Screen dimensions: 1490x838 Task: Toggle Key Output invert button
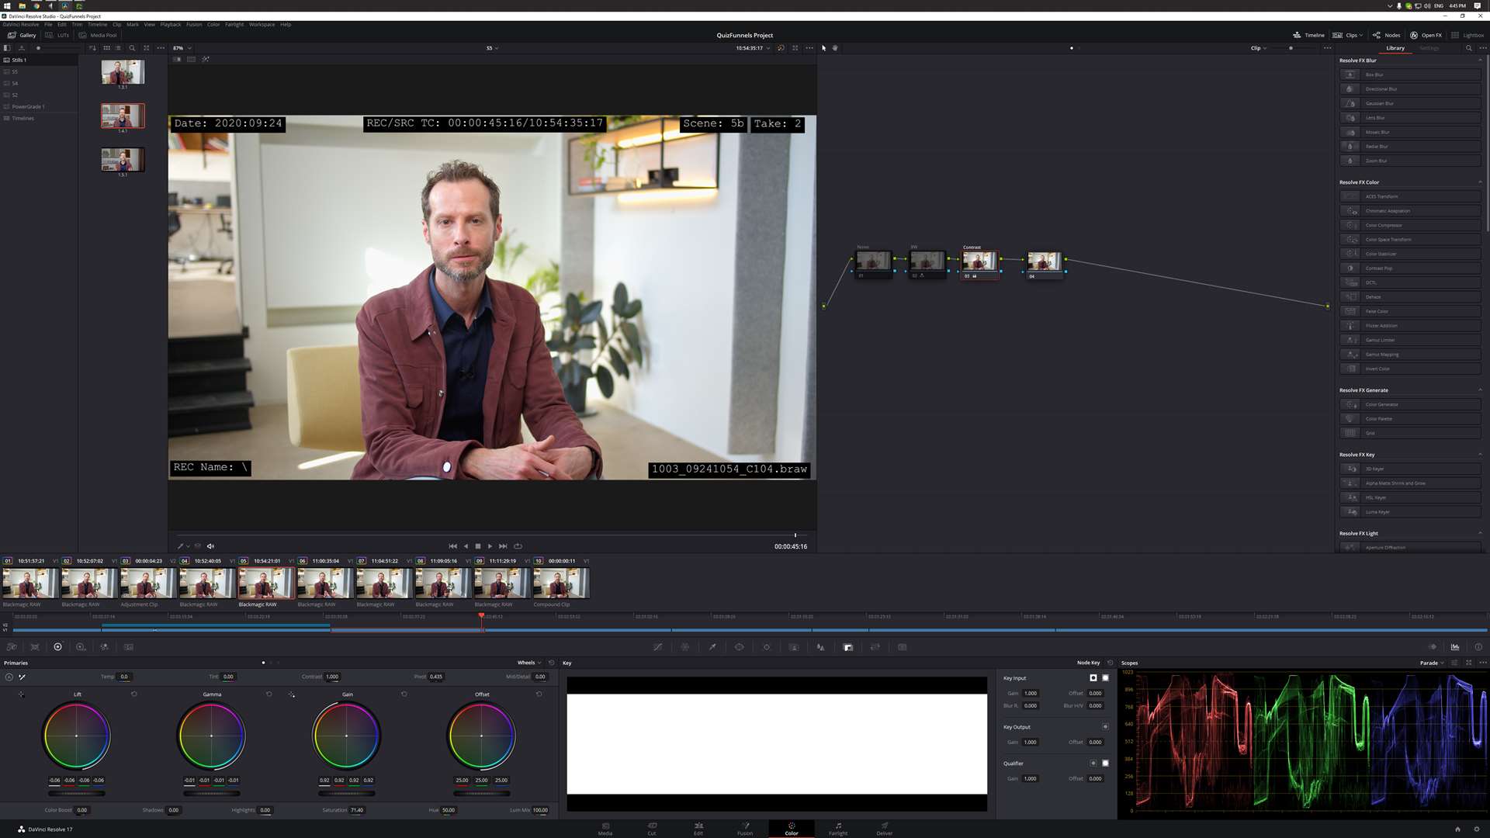tap(1106, 727)
